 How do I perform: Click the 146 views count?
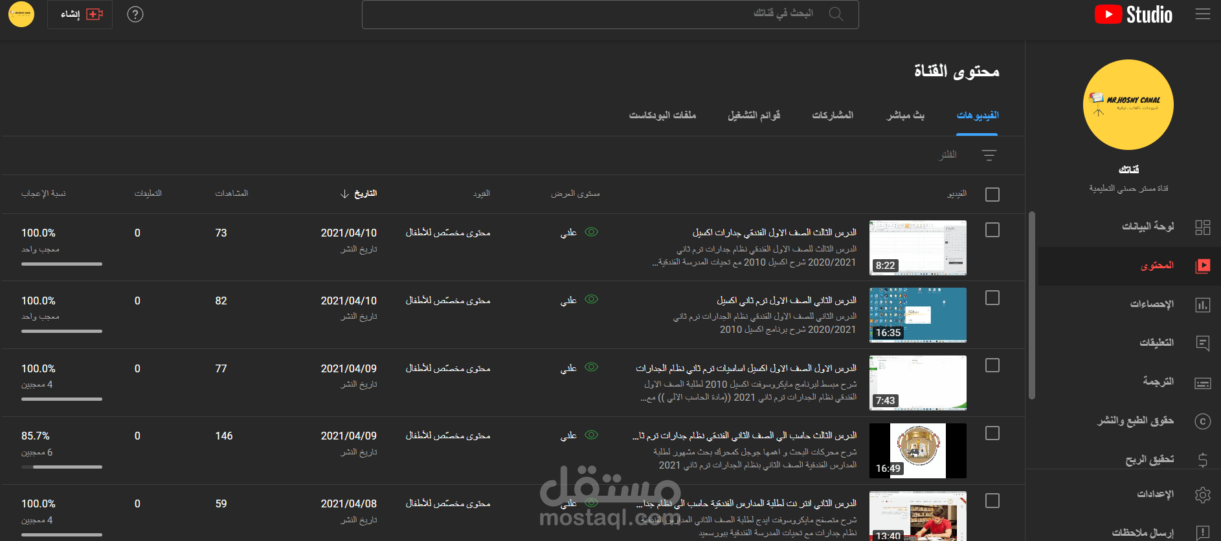(224, 436)
